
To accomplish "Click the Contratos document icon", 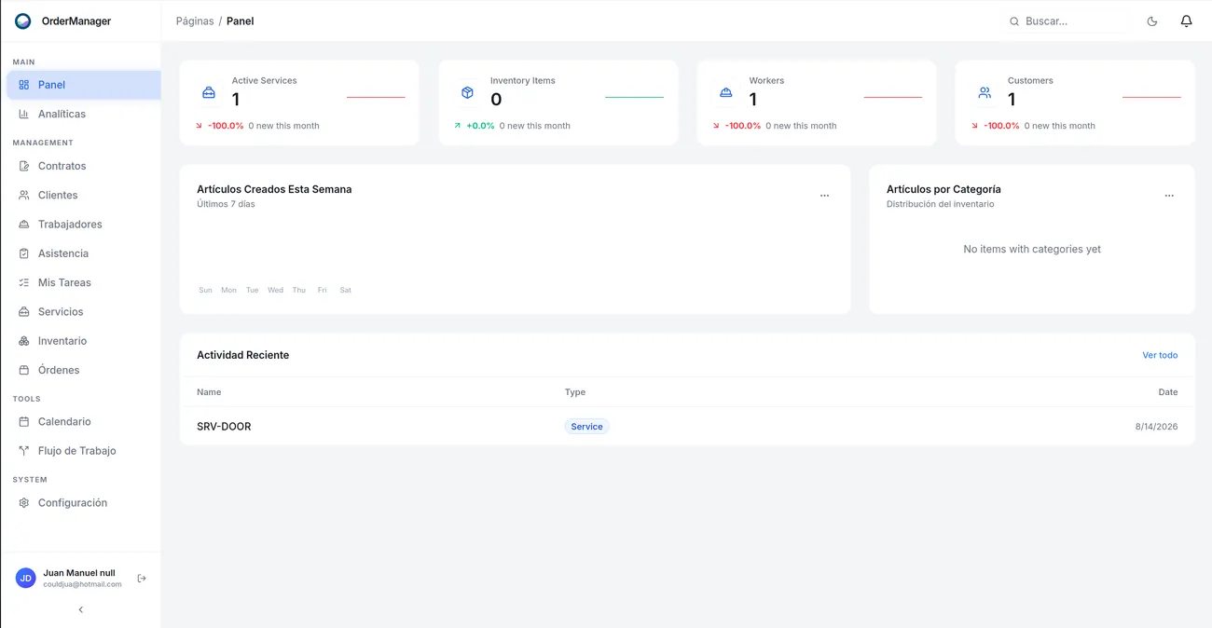I will [x=24, y=166].
